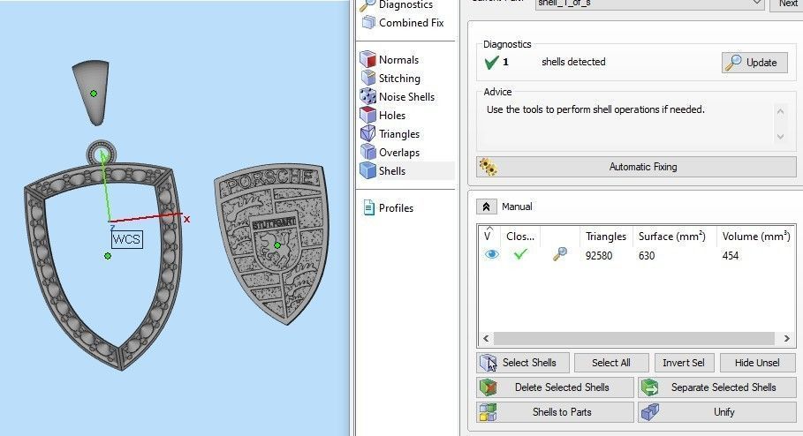Click Unify button
This screenshot has width=803, height=436.
coord(717,412)
